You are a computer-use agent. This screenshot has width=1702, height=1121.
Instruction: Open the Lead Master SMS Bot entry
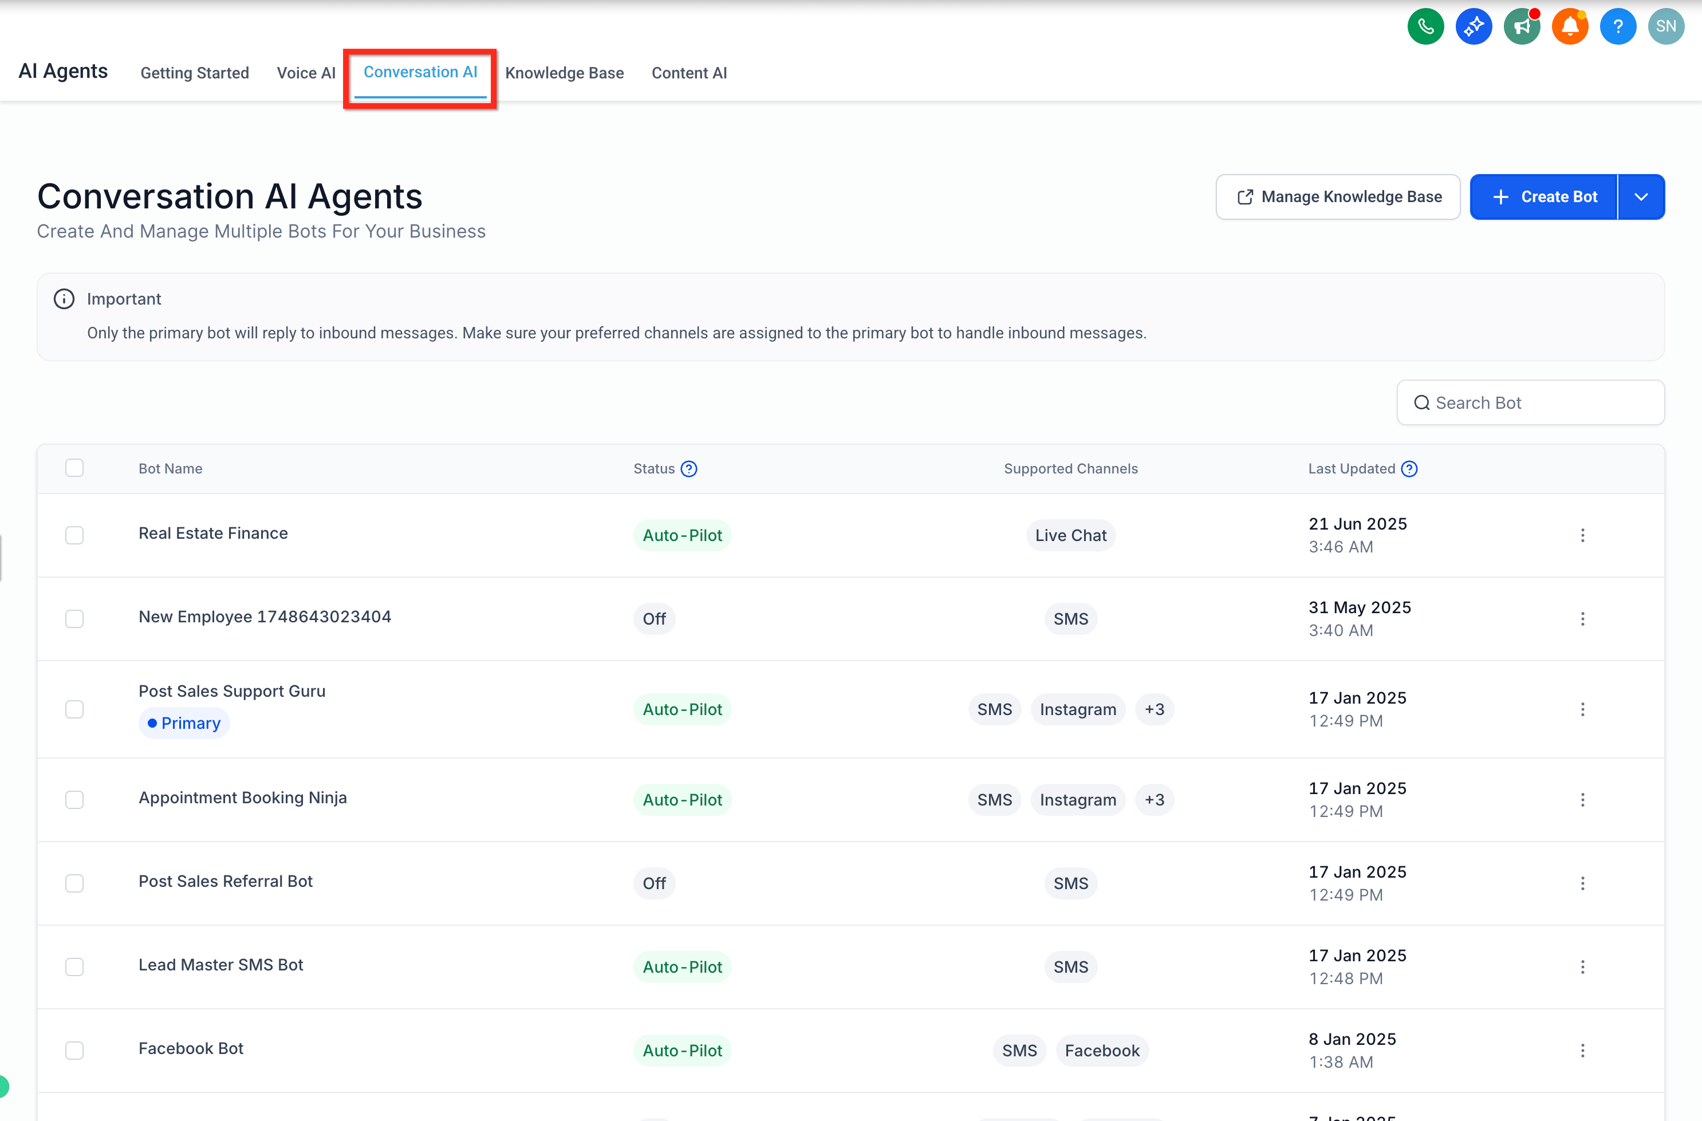[221, 965]
